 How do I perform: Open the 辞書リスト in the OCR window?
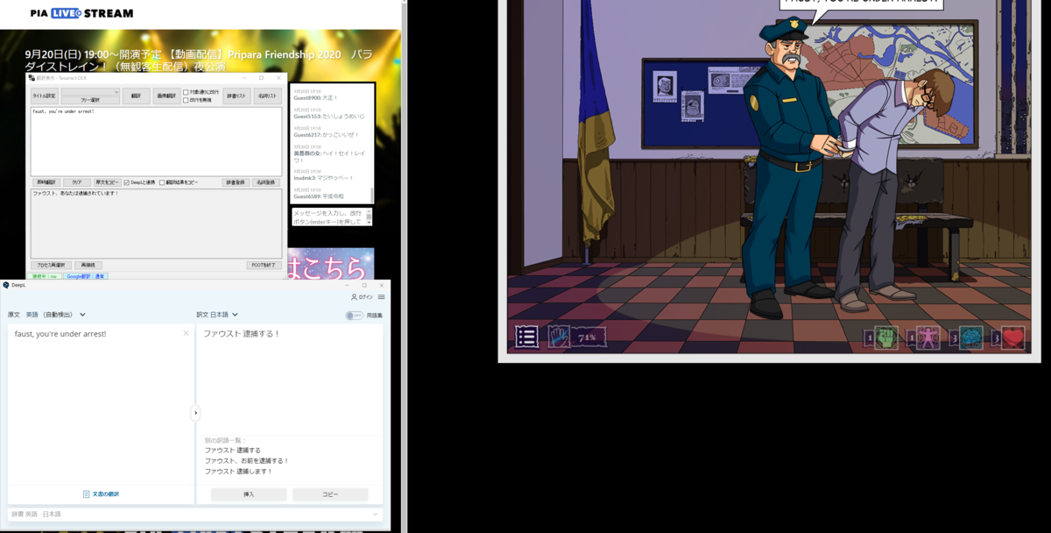236,96
